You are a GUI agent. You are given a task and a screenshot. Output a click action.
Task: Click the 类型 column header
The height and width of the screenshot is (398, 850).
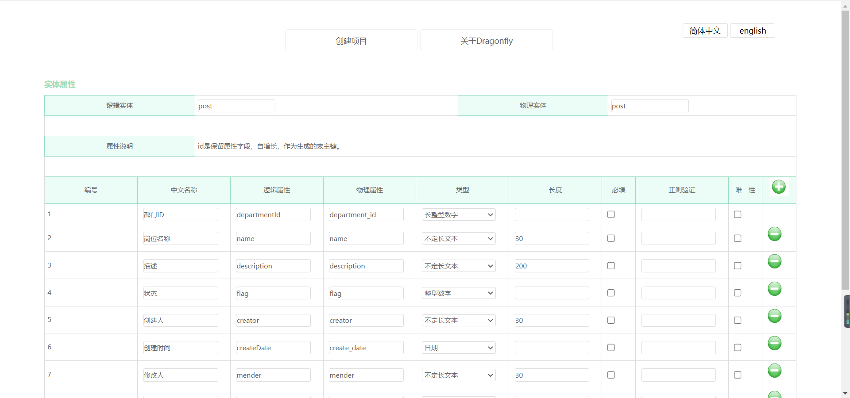point(462,190)
